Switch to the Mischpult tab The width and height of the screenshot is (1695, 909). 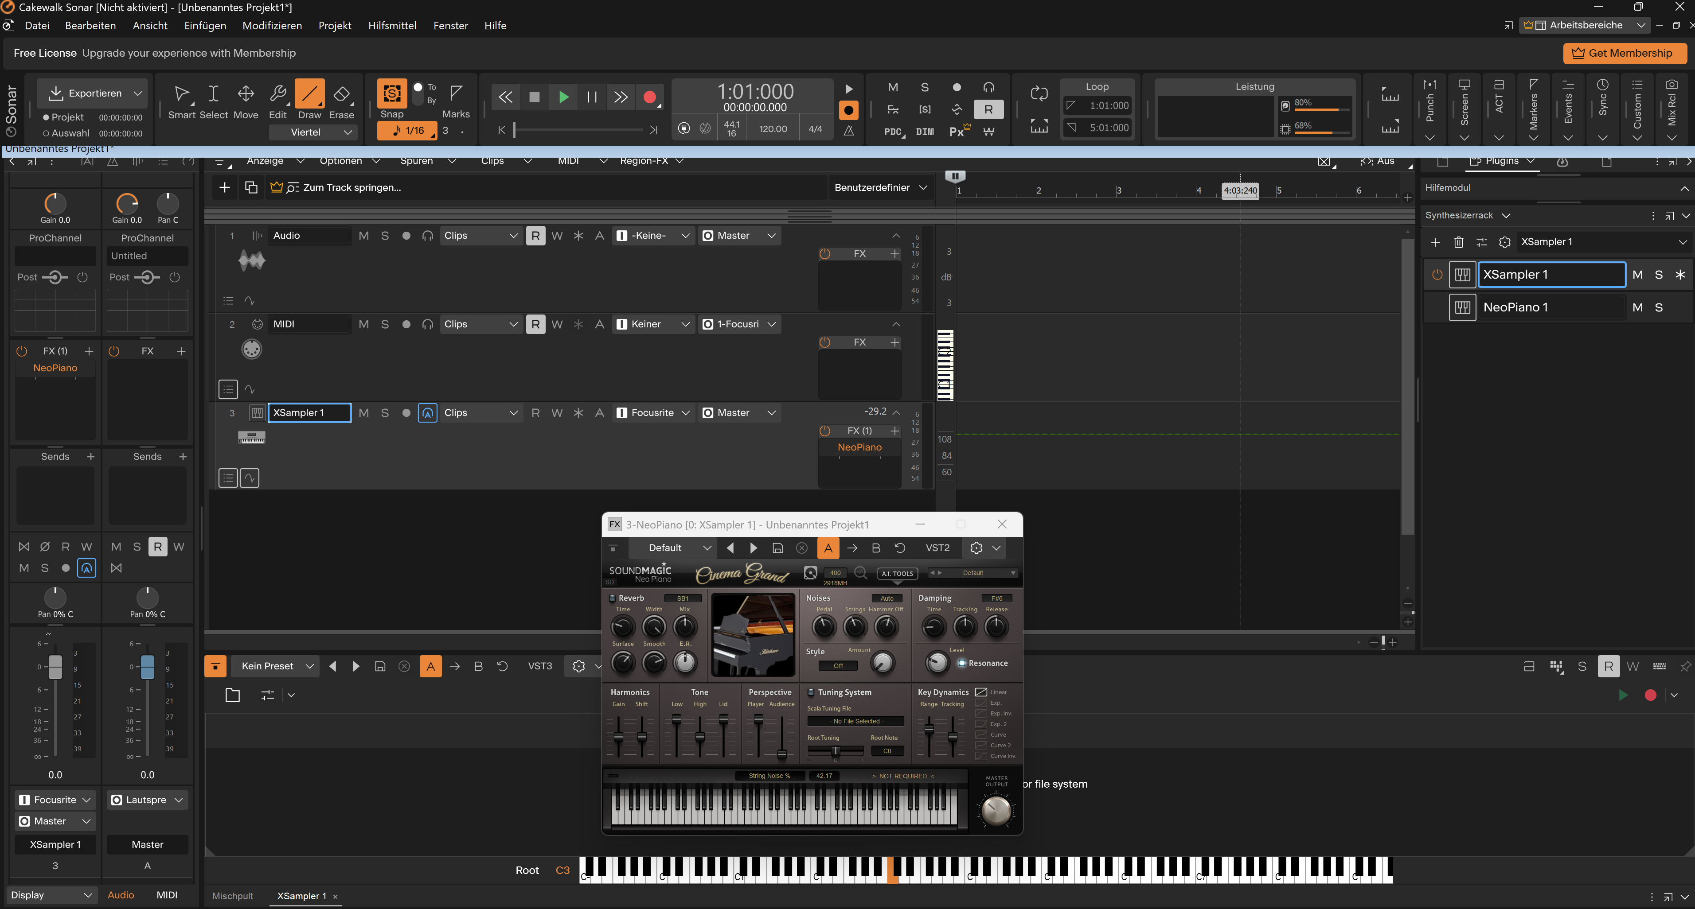(232, 896)
